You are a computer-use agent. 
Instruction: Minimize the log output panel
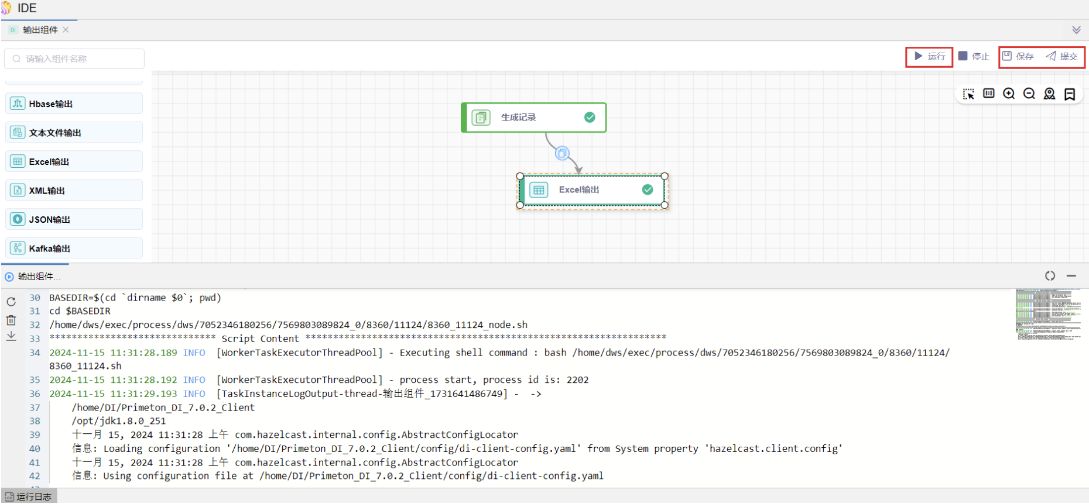(1071, 276)
